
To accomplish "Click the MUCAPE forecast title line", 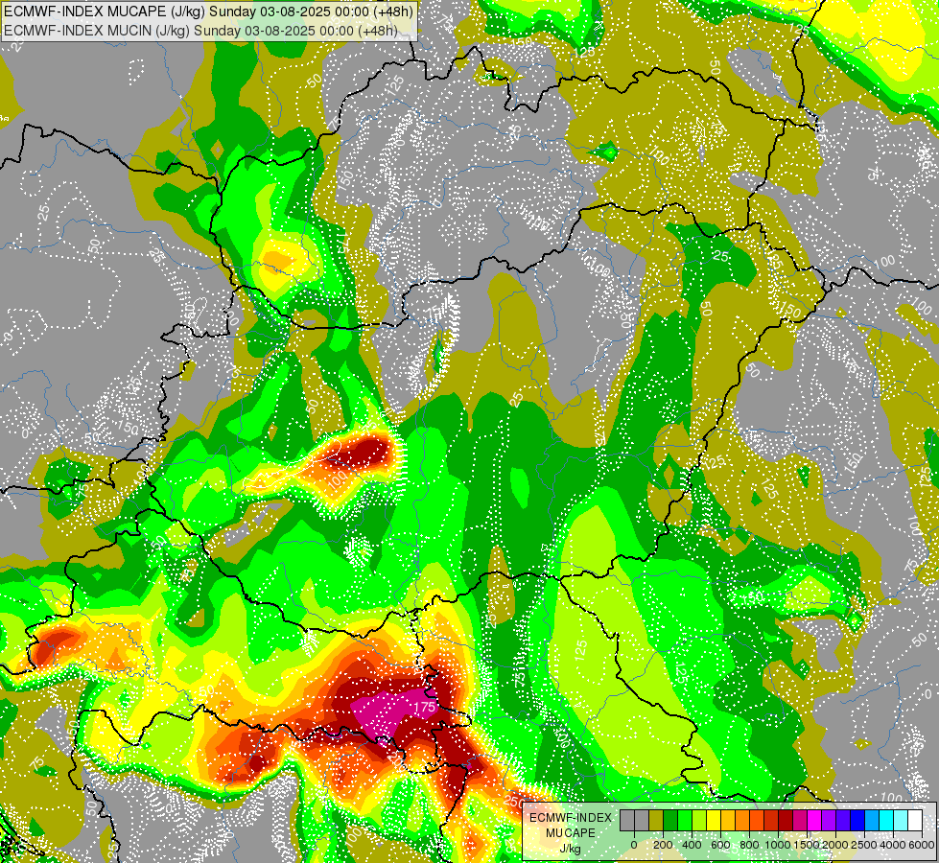I will (207, 11).
